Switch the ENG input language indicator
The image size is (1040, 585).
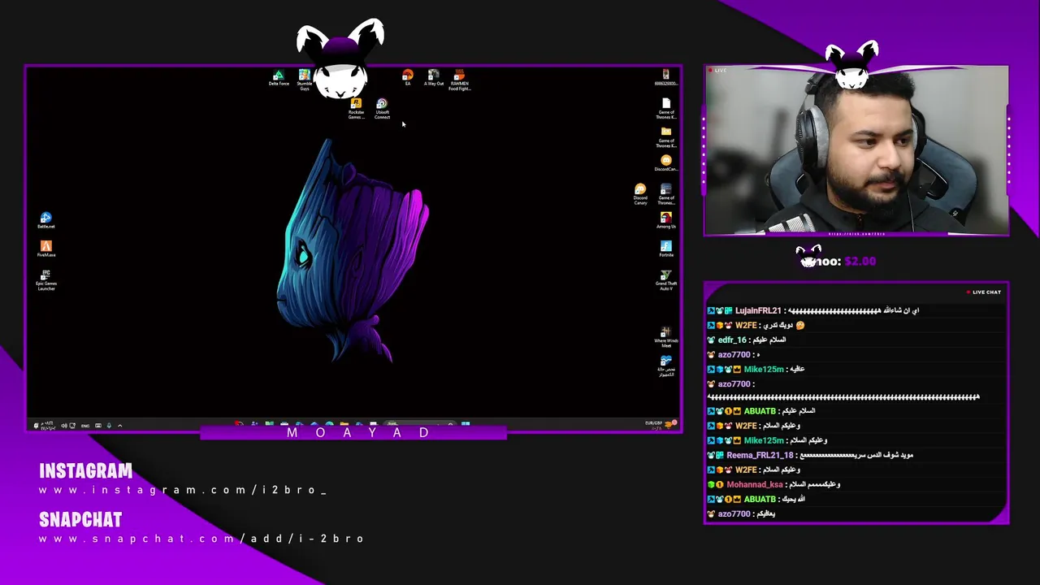[85, 426]
